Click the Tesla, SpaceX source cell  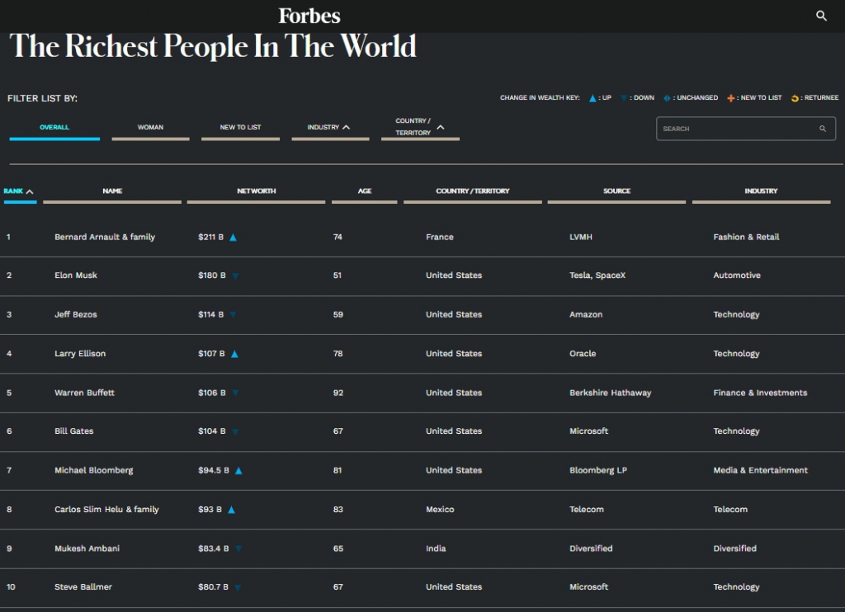(597, 275)
